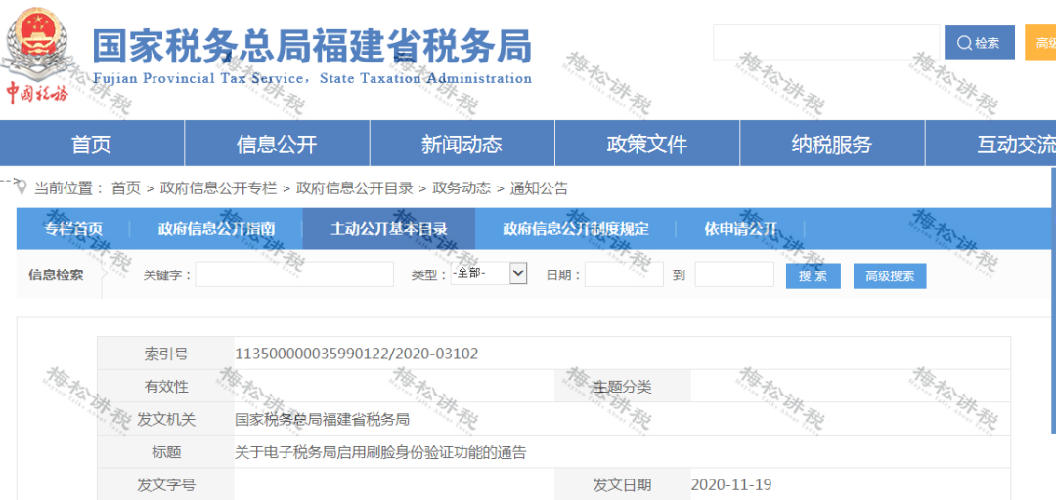
Task: Click the top site search text box
Action: pyautogui.click(x=826, y=42)
